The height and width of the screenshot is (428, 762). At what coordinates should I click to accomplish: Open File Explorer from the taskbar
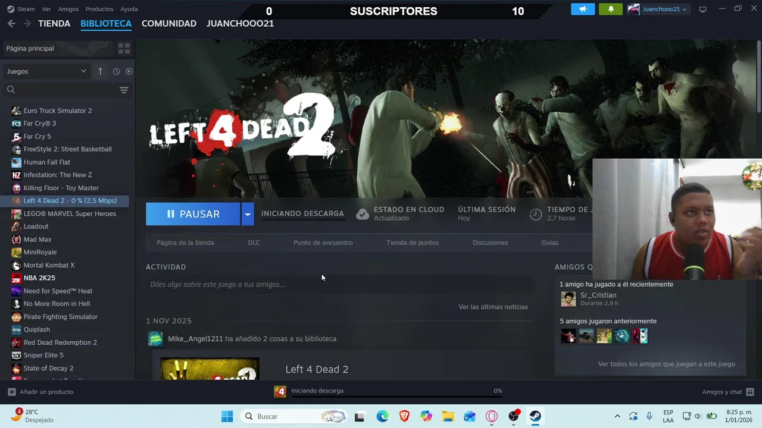448,416
